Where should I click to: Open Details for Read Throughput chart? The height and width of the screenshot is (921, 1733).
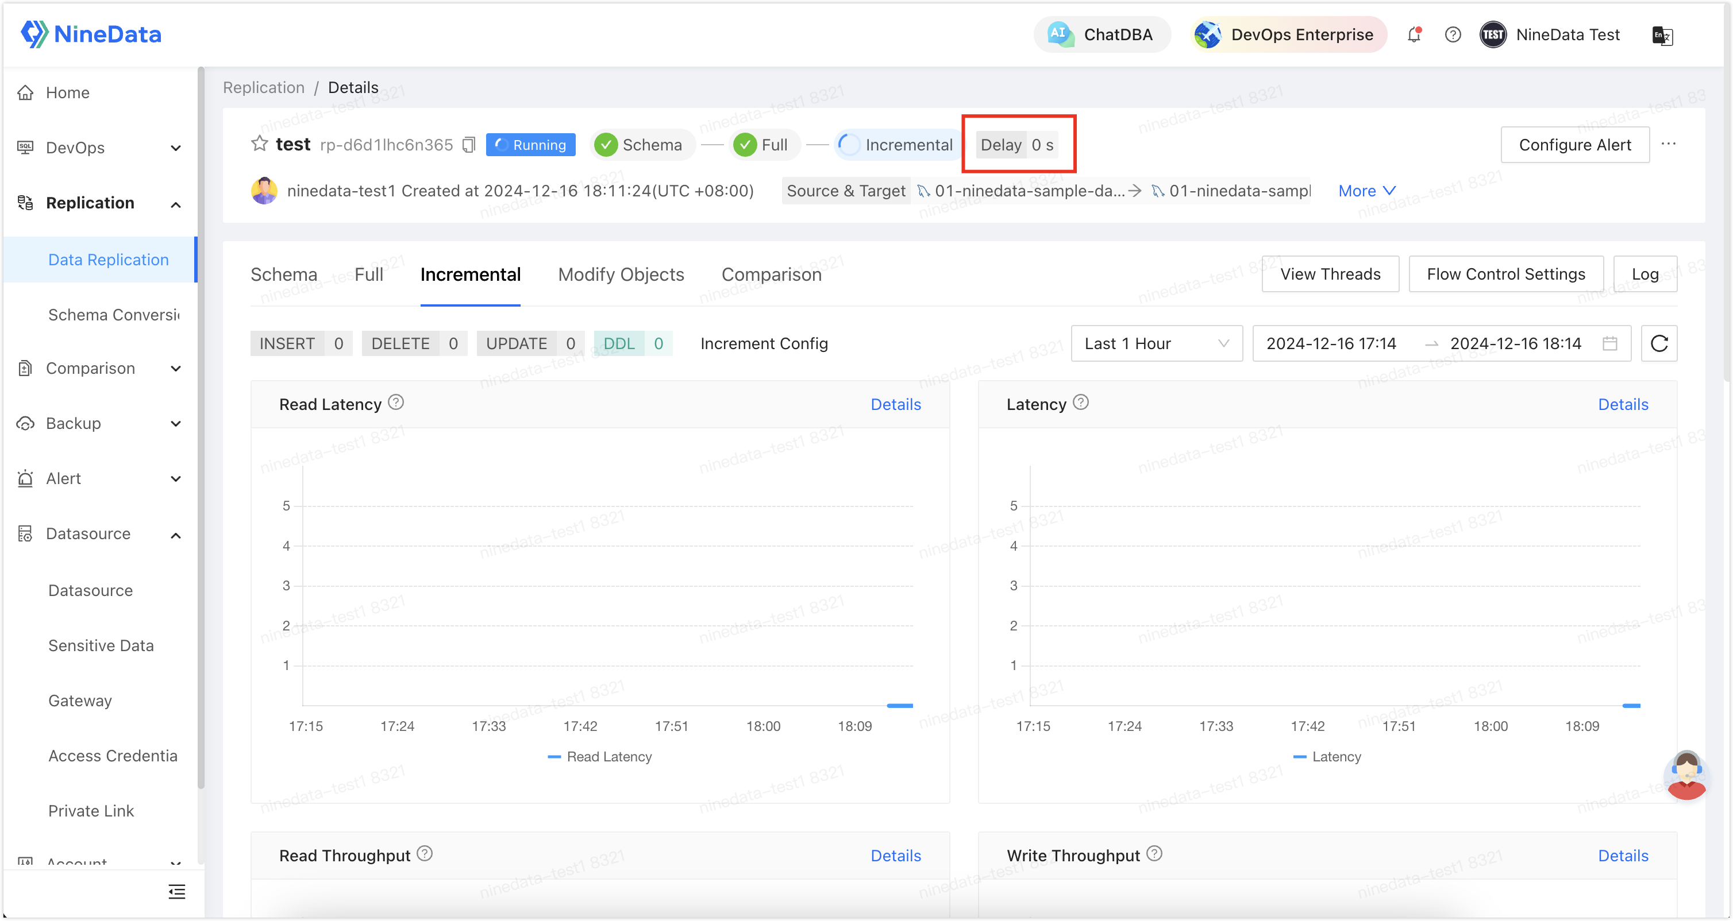tap(895, 856)
